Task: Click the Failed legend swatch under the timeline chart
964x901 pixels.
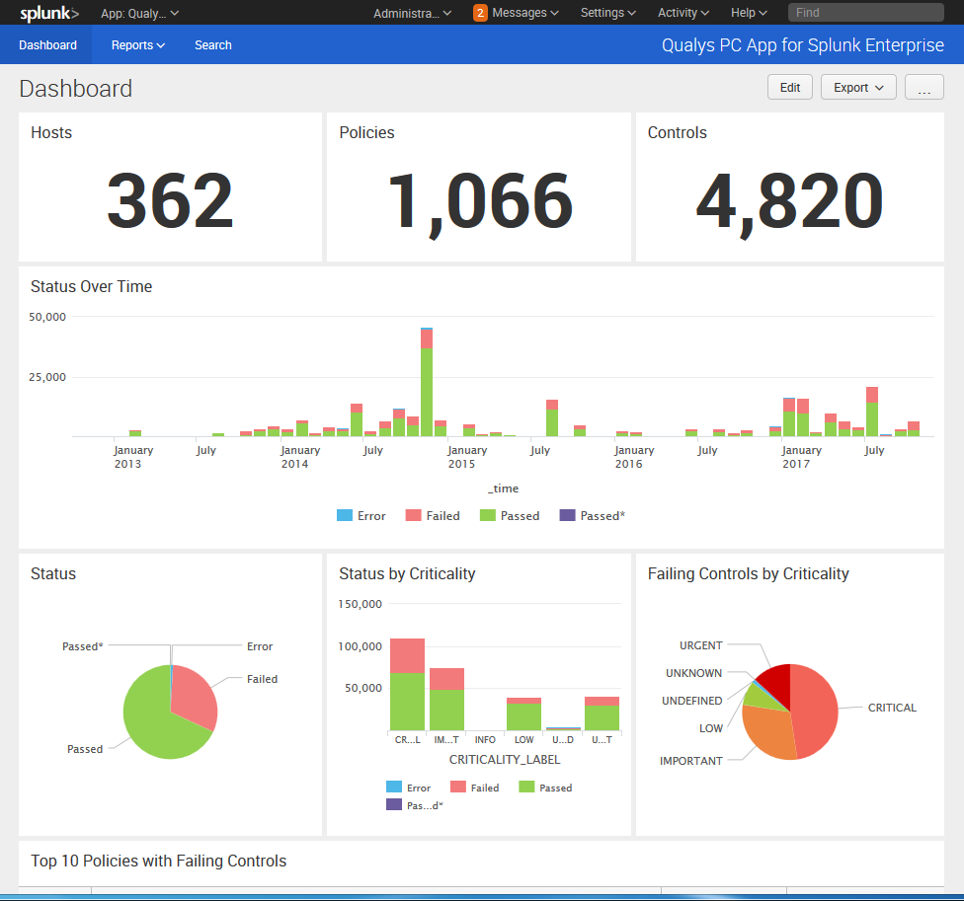Action: tap(416, 515)
